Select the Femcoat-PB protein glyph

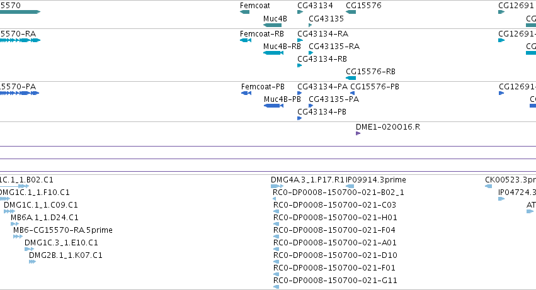246,93
